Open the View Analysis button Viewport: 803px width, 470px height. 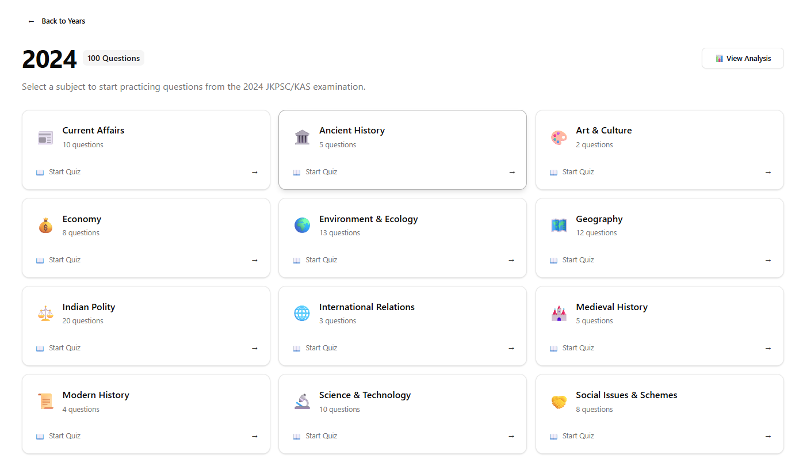coord(743,58)
